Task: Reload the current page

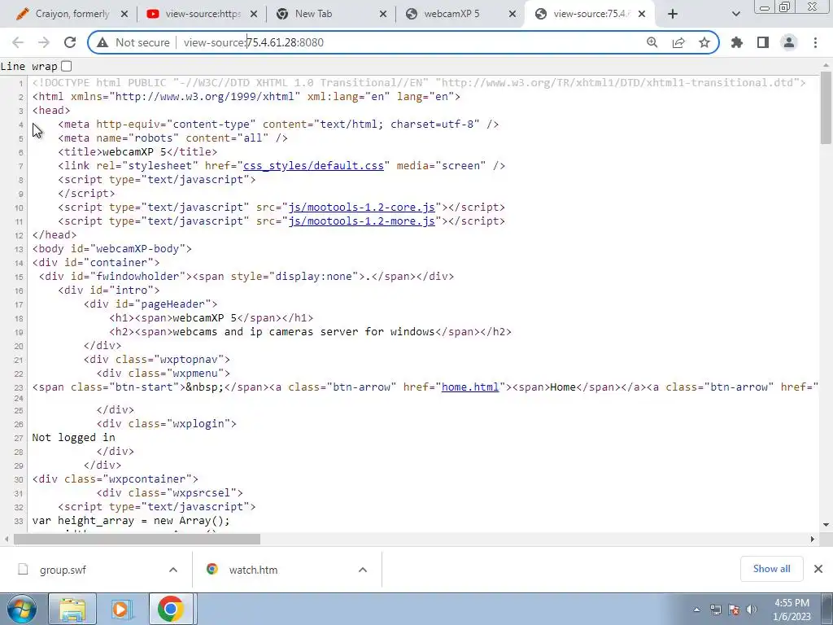Action: coord(70,42)
